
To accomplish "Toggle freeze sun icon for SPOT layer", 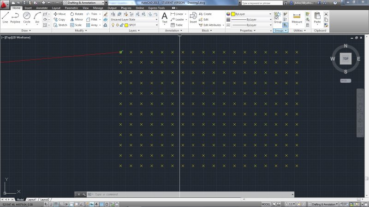I will pyautogui.click(x=117, y=25).
